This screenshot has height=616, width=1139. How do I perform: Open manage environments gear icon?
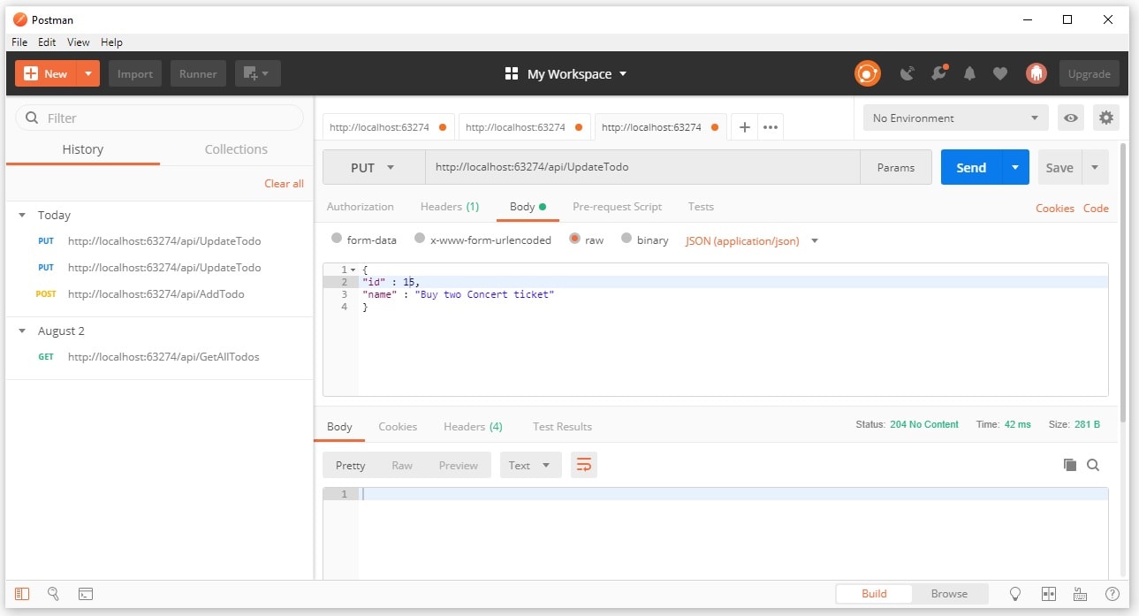1105,118
